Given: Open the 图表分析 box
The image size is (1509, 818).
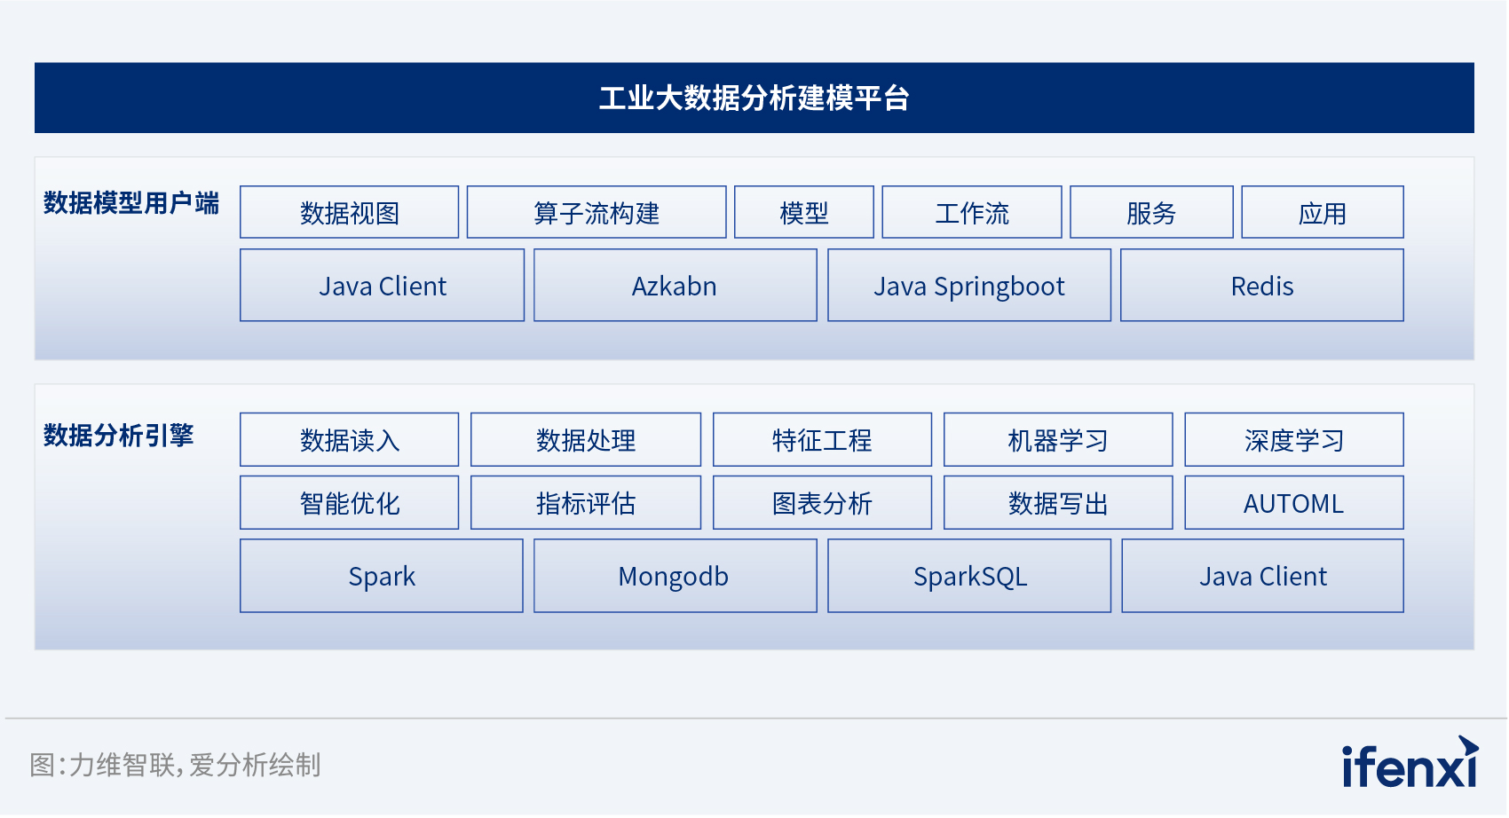Looking at the screenshot, I should pos(822,503).
